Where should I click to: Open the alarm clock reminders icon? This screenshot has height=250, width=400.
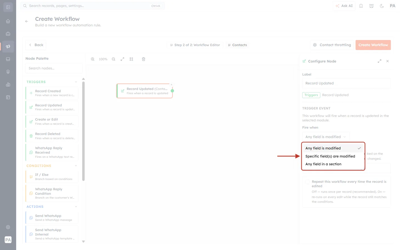(x=371, y=6)
